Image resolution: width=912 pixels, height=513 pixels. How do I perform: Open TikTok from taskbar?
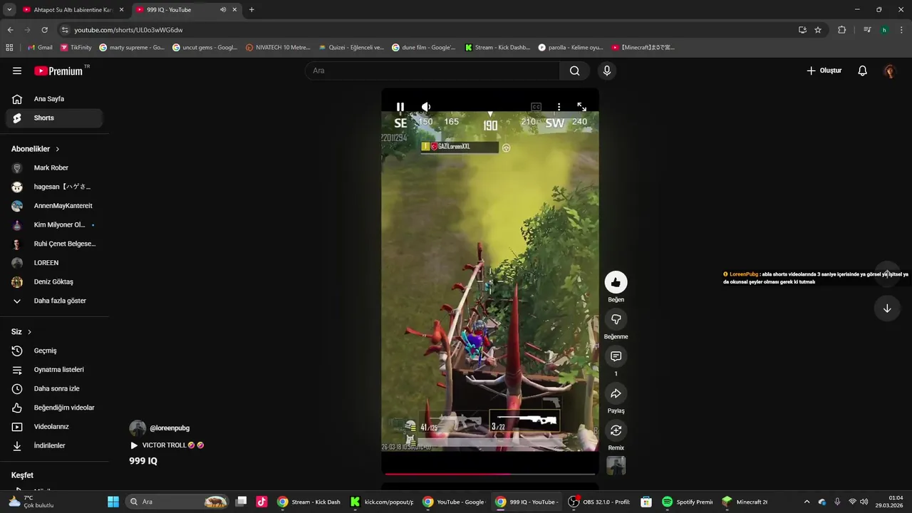pyautogui.click(x=261, y=502)
